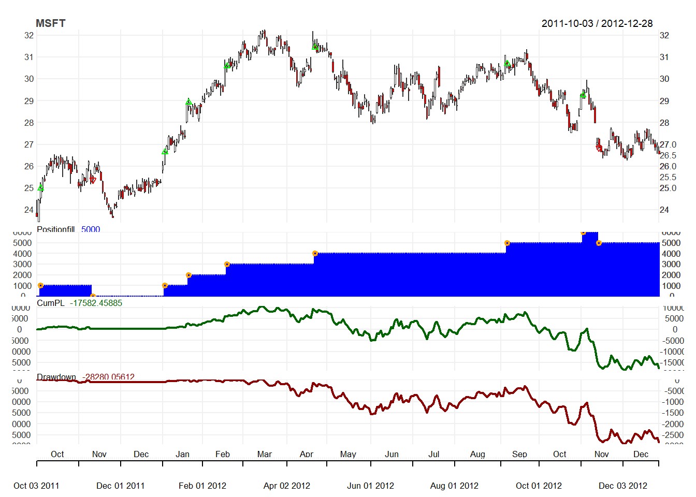Select green buy triangle in early September 2012
This screenshot has height=497, width=696.
pos(508,64)
